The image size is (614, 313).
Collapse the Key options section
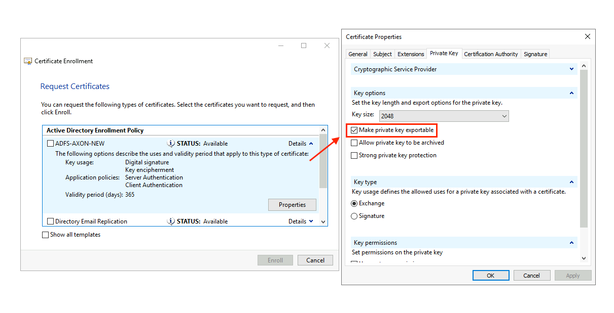(x=571, y=93)
